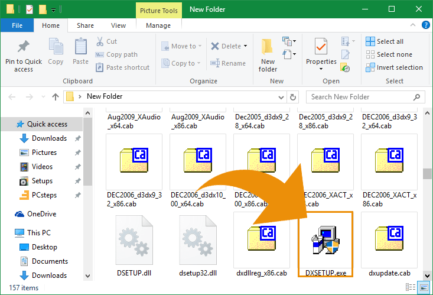Switch to the Share ribbon tab
This screenshot has height=295, width=433.
click(85, 25)
